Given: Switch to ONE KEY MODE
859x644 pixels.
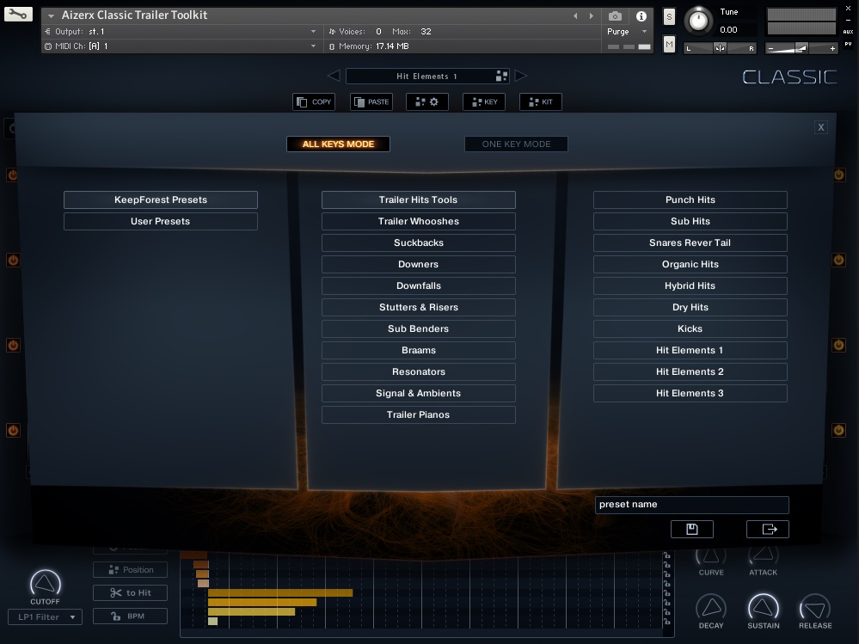Looking at the screenshot, I should 516,144.
